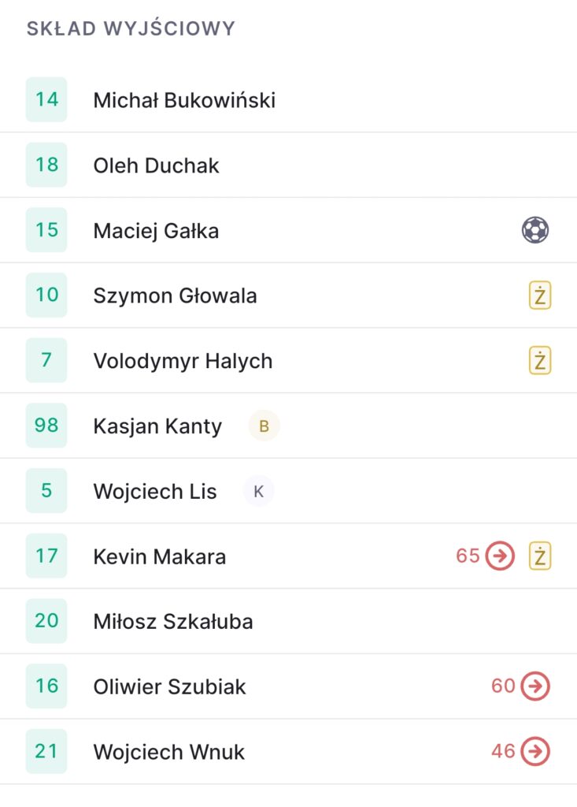The width and height of the screenshot is (577, 807).
Task: Click Szymon Głowala's yellow card icon
Action: click(x=539, y=296)
